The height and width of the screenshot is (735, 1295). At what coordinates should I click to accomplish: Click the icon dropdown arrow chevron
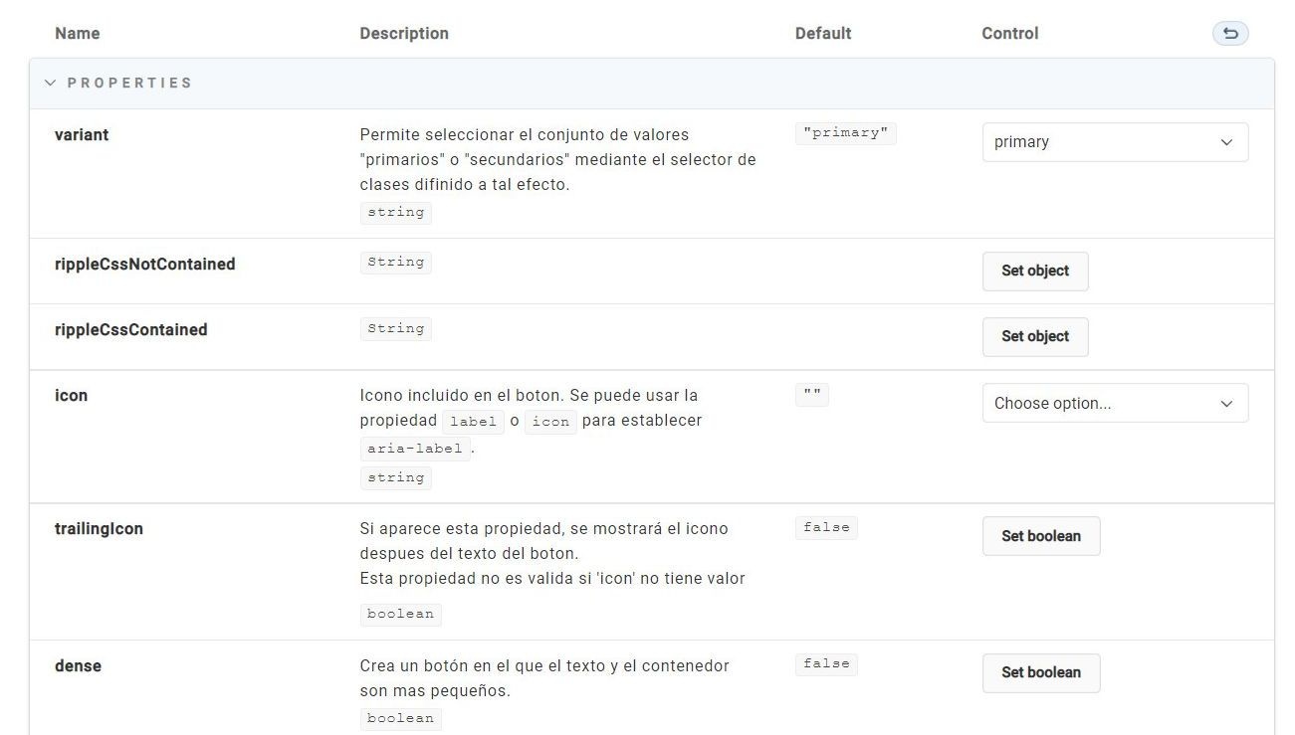[1226, 404]
